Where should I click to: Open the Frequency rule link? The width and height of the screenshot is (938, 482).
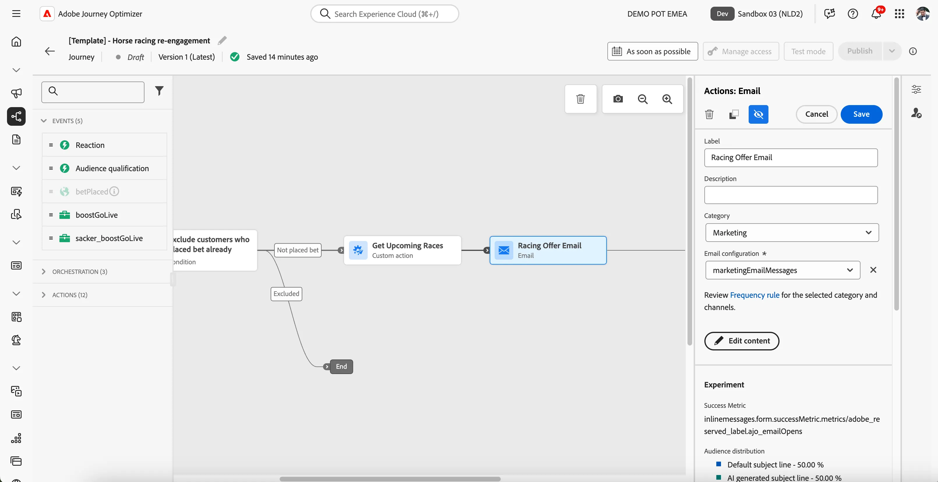point(754,295)
